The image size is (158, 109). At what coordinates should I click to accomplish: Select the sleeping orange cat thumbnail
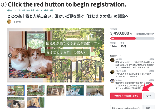click(x=36, y=102)
